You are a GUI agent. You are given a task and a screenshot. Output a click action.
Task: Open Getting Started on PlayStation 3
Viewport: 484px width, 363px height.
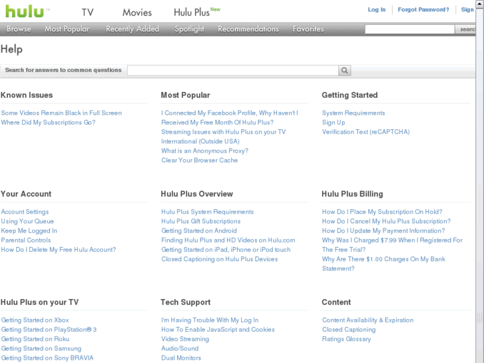(49, 330)
